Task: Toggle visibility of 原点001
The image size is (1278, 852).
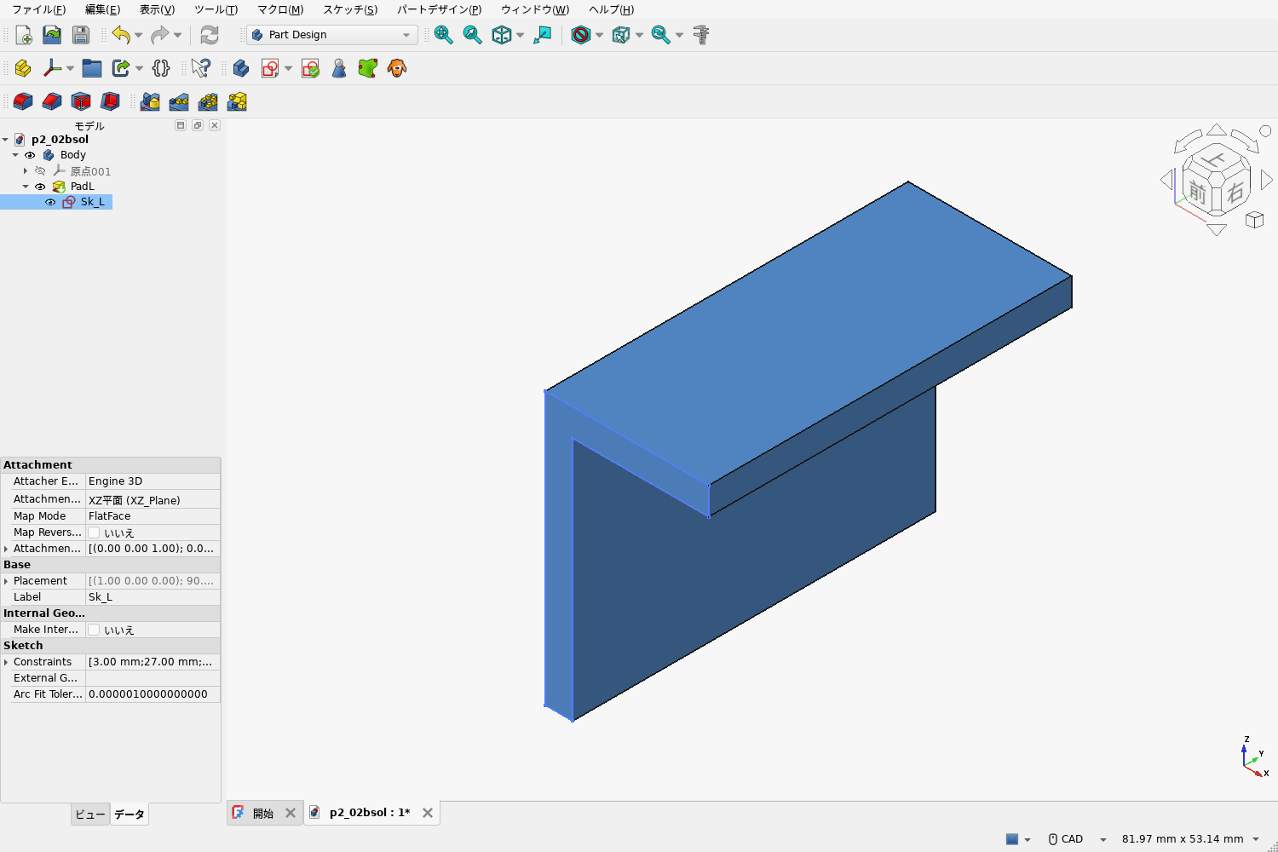Action: click(40, 171)
